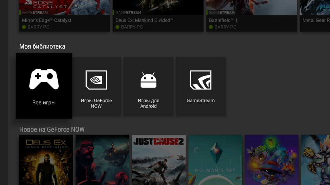The width and height of the screenshot is (330, 185).
Task: Open Deus Ex Human Revolution cover
Action: tap(46, 160)
